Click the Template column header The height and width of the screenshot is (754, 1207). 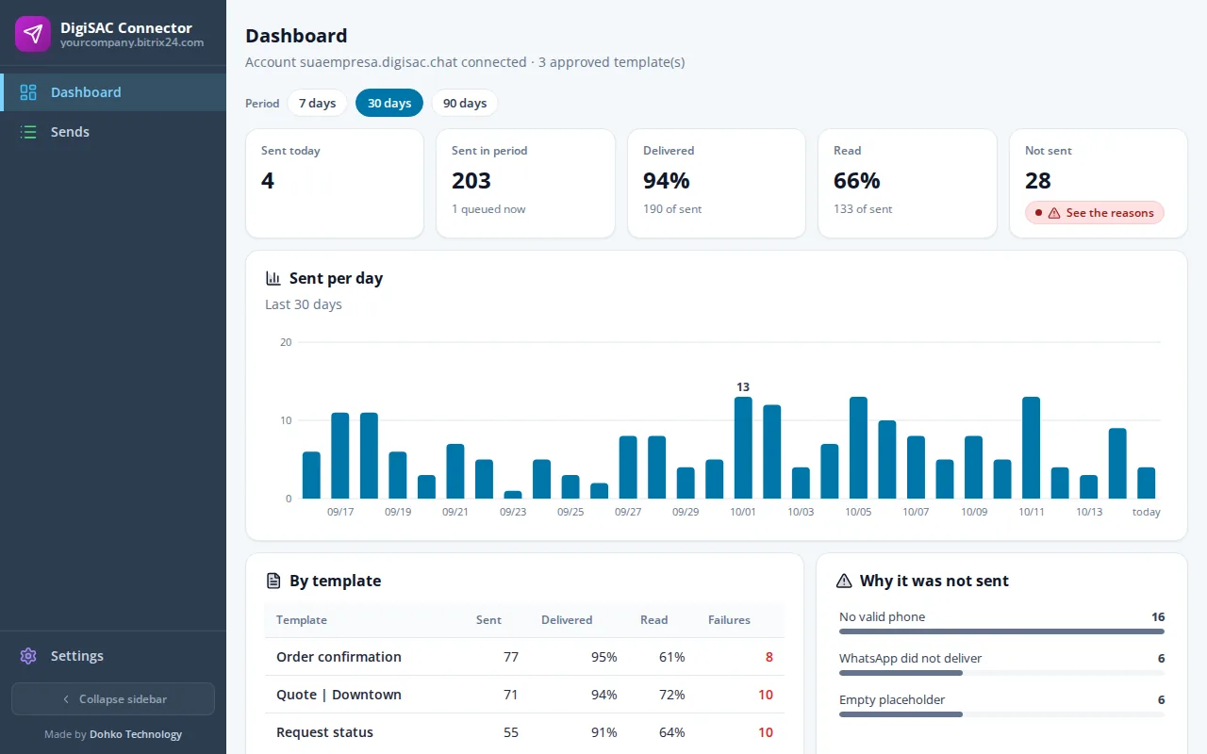302,620
